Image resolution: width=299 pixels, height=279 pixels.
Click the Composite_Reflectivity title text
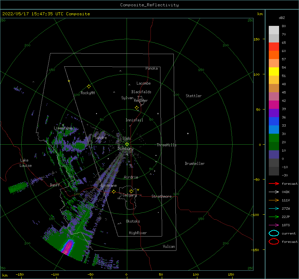click(149, 5)
